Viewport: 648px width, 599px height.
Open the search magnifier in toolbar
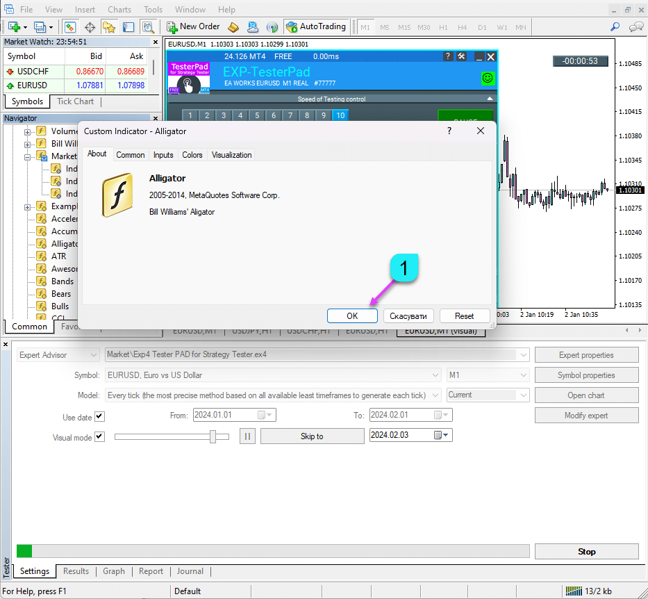615,27
